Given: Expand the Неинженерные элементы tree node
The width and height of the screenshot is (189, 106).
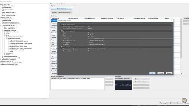Looking at the screenshot, I should tap(3, 56).
